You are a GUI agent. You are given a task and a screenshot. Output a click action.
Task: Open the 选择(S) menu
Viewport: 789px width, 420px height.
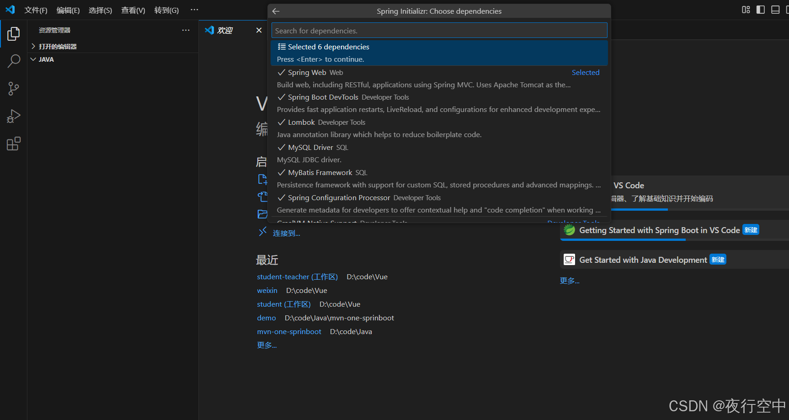100,10
